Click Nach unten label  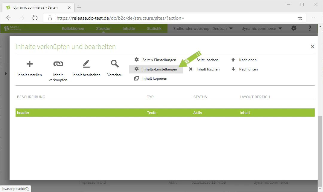(249, 69)
